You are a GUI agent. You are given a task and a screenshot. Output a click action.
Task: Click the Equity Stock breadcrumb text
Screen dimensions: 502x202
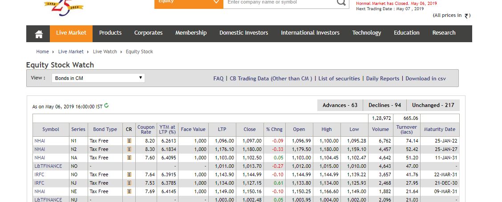[139, 51]
